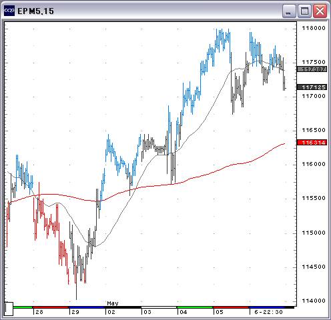
Task: Click the 117000 price axis label
Action: click(314, 96)
